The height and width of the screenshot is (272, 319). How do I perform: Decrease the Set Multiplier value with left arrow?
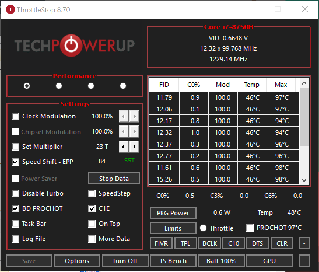124,147
